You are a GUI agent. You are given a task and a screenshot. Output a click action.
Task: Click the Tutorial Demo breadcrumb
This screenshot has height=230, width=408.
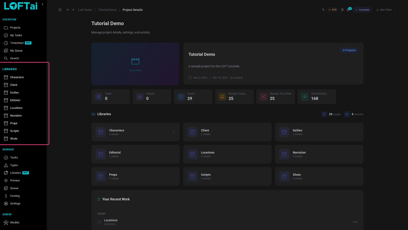tap(107, 10)
